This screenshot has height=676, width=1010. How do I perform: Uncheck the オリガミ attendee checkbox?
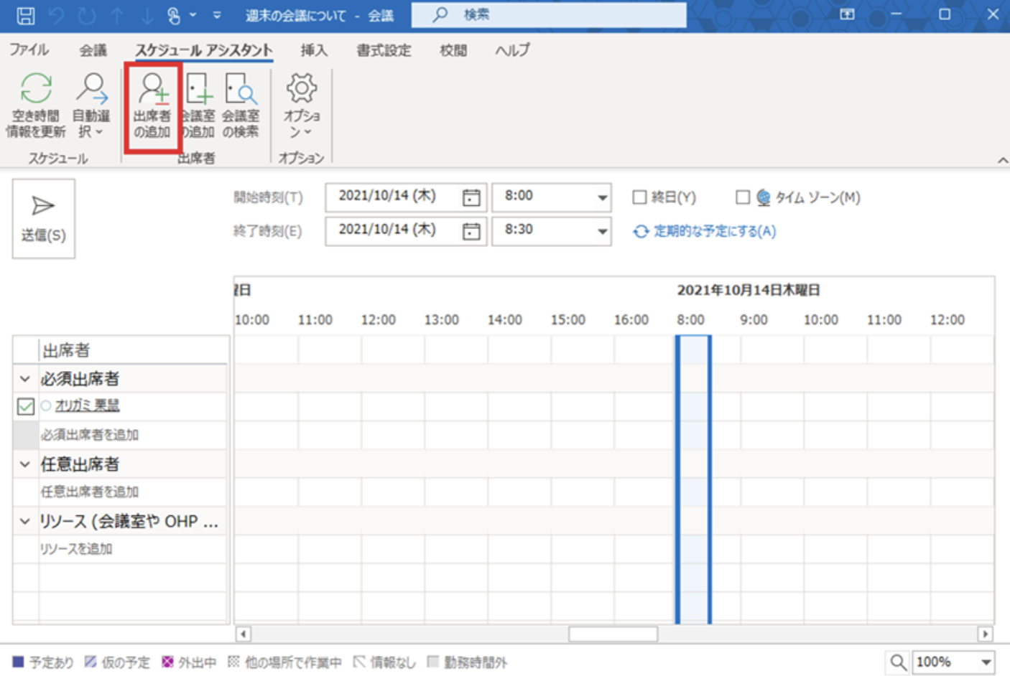[x=26, y=407]
